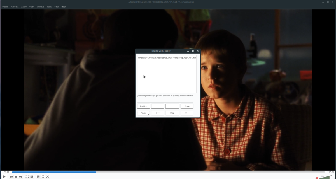Close the Resume Media Table dialog

(198, 51)
